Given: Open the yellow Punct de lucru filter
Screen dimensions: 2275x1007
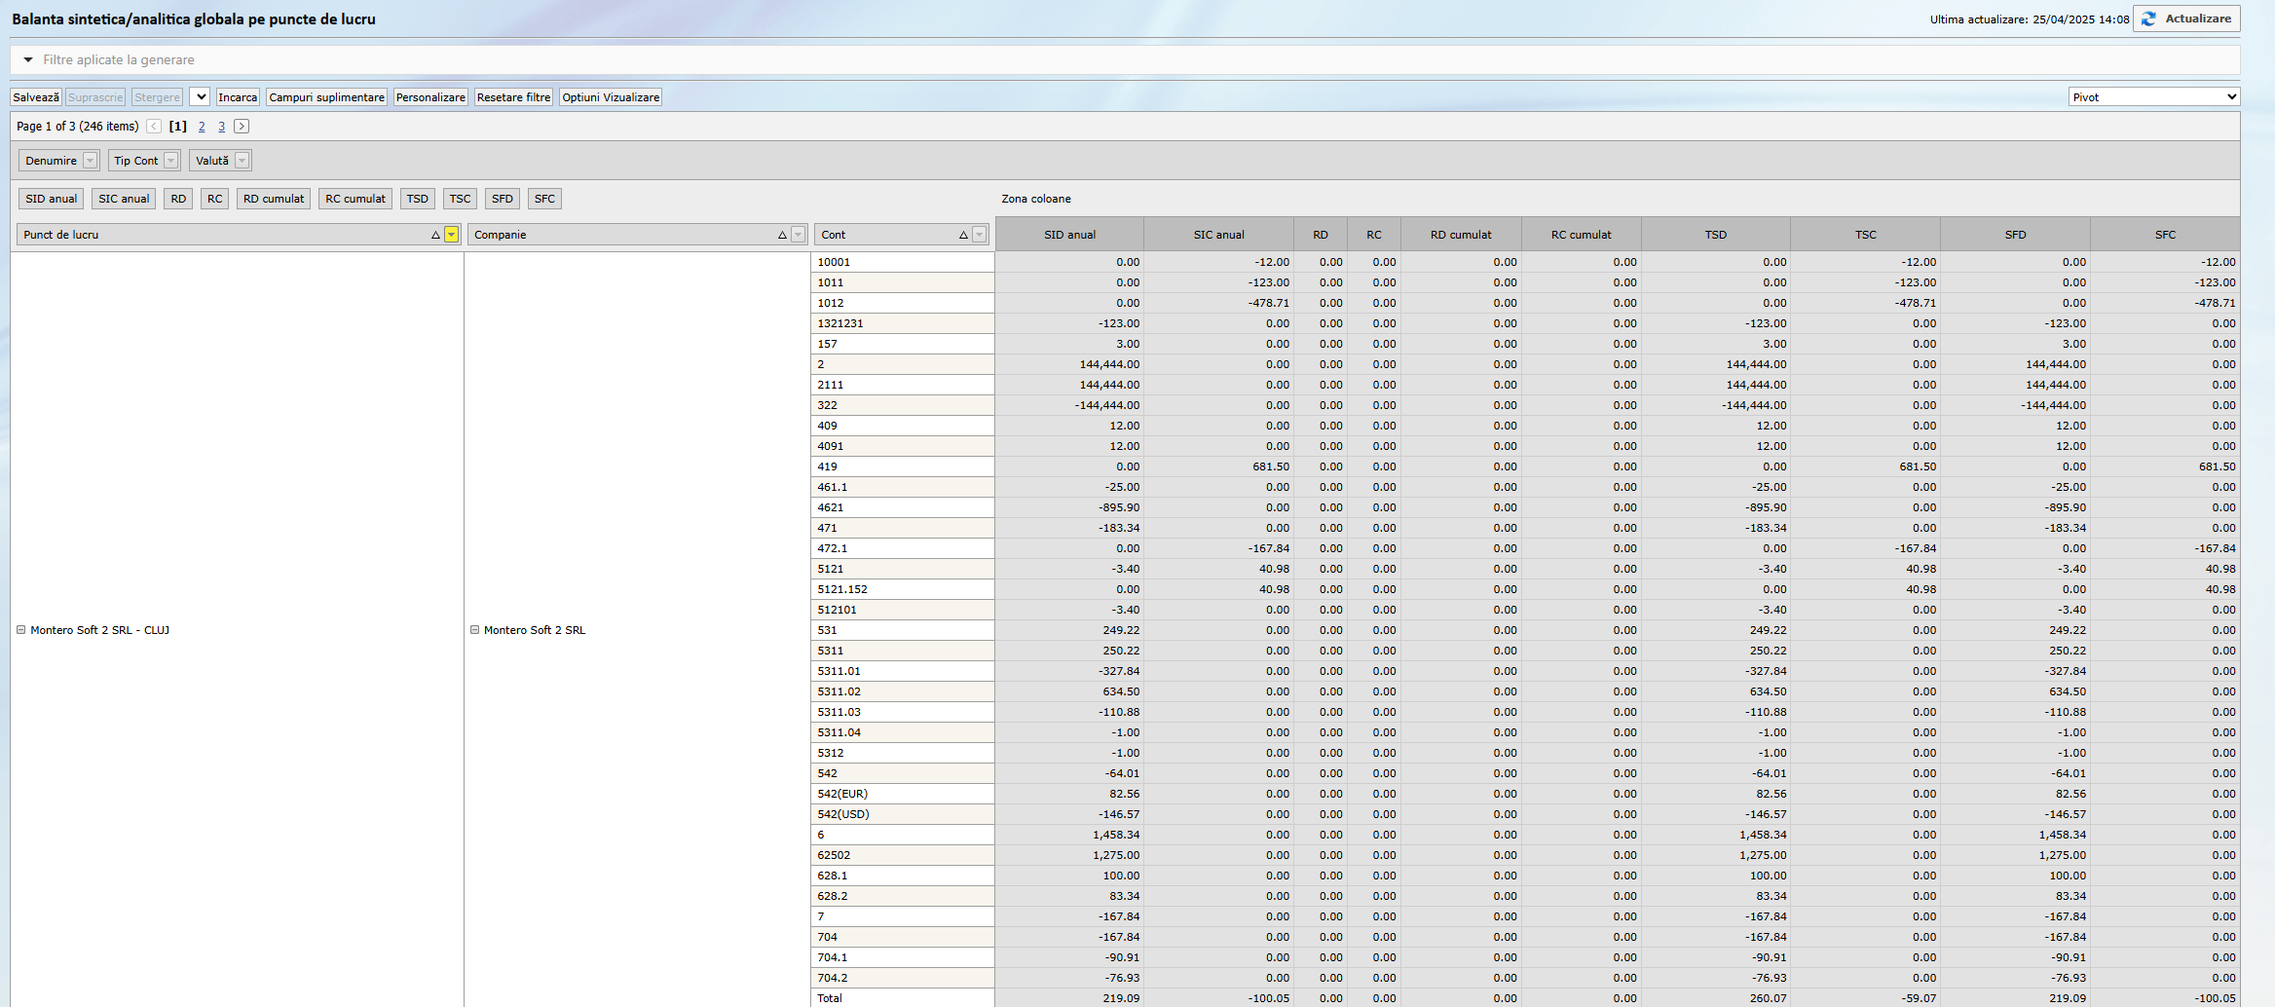Looking at the screenshot, I should tap(451, 235).
